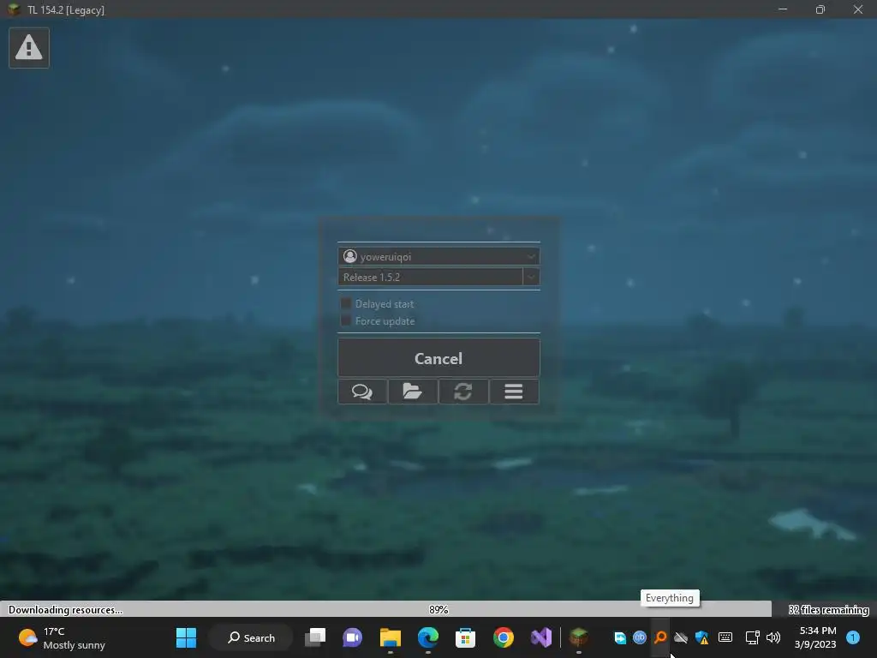The height and width of the screenshot is (658, 877).
Task: Click the Downloading resources status text
Action: click(65, 610)
